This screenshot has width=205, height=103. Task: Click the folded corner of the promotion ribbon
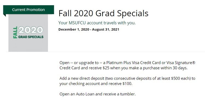point(4,15)
